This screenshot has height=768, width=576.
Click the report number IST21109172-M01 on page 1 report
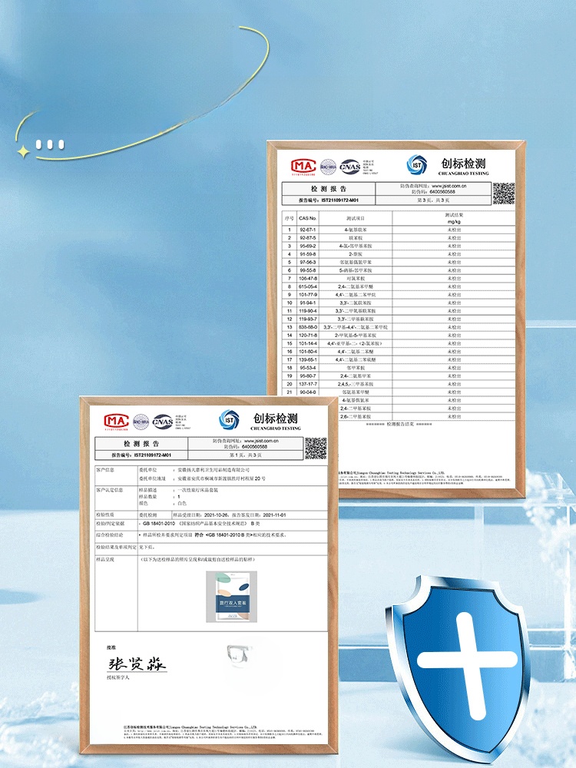[152, 455]
